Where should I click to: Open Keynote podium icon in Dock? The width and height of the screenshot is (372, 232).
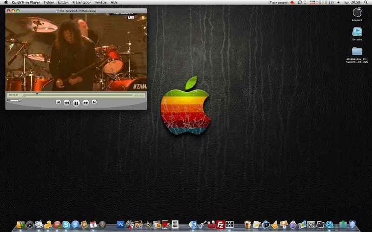point(284,225)
